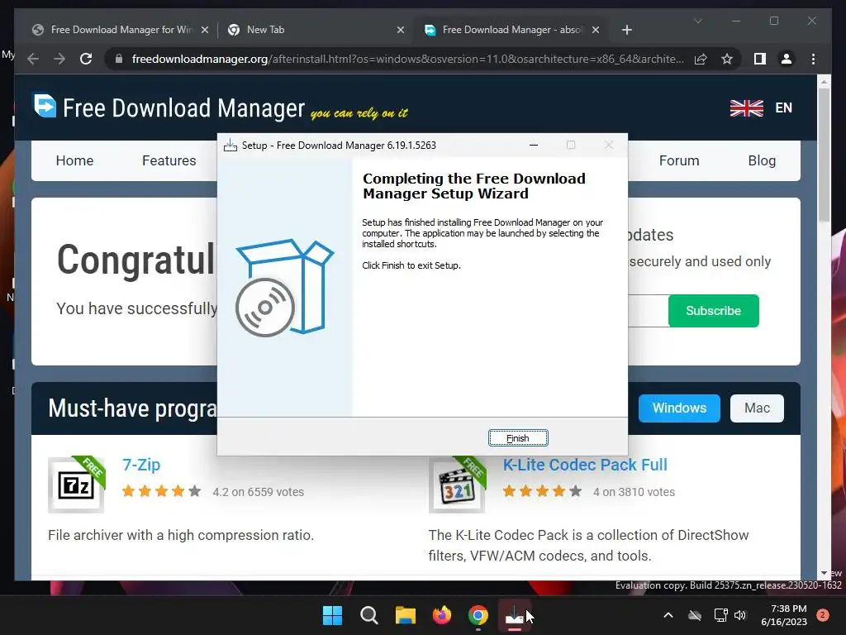Click the Subscribe button
Screen dimensions: 846x635
coord(713,311)
